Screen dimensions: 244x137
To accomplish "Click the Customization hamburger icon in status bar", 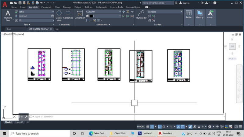I will (240, 127).
